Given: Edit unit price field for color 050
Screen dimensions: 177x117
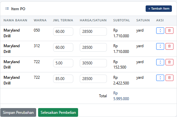Looking at the screenshot, I should pos(93,32).
